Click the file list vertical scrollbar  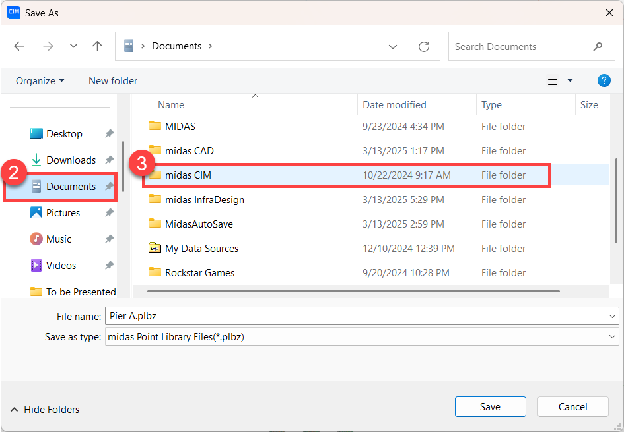tap(617, 201)
